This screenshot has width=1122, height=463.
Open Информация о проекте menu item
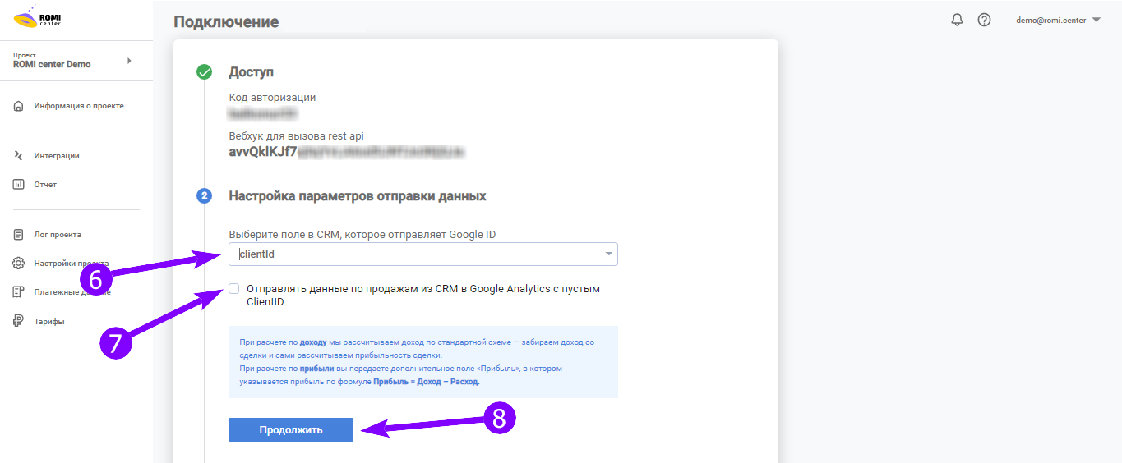[79, 106]
